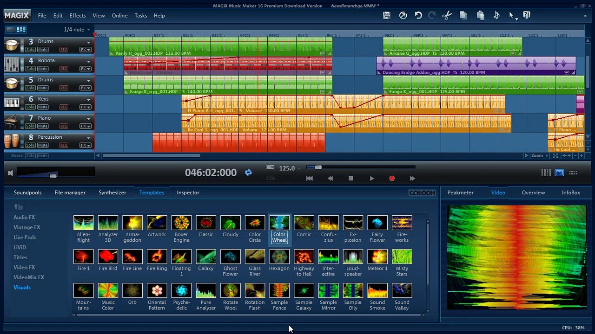Viewport: 595px width, 334px height.
Task: Click the clipboard paste icon in the toolbar
Action: 481,15
